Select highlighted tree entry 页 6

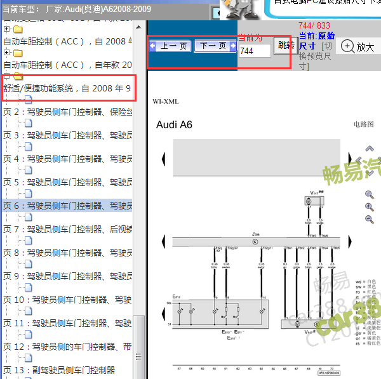[x=68, y=206]
